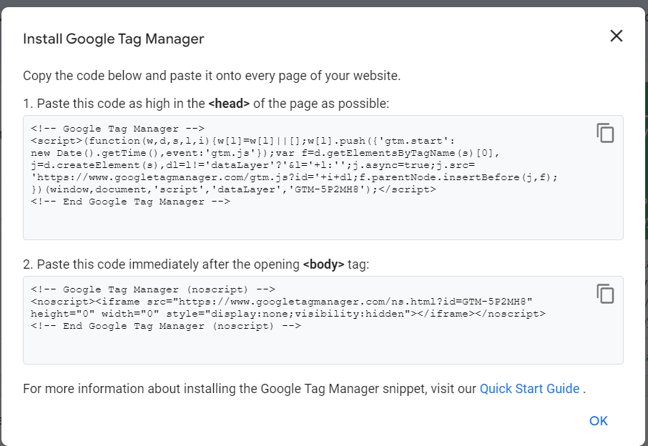Viewport: 648px width, 446px height.
Task: Click the 'Google Tag Manager (noscript)' opening comment
Action: (x=153, y=289)
